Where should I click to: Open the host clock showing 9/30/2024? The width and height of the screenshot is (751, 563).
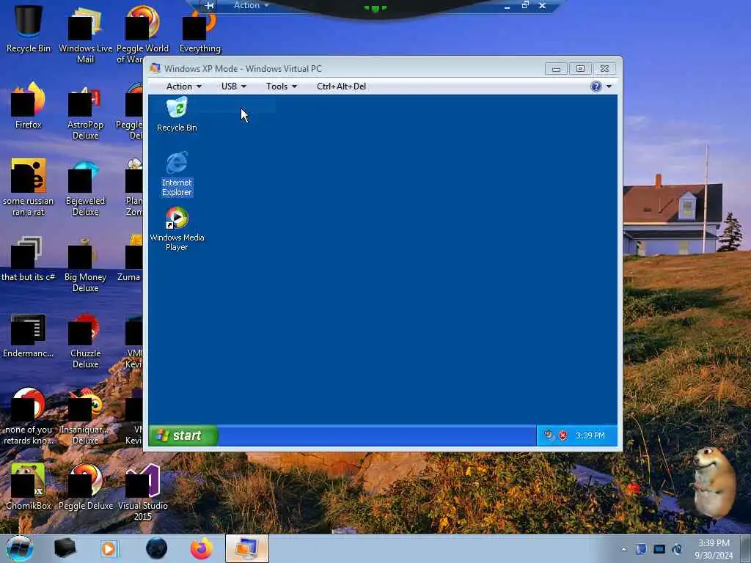click(714, 549)
